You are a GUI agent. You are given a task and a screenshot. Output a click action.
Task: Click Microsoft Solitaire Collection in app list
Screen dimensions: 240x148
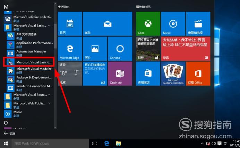[28, 19]
